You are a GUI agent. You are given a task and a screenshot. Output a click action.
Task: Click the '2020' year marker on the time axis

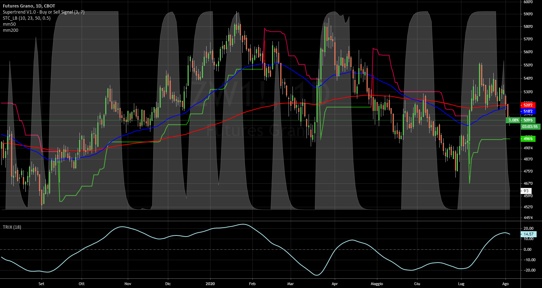[x=210, y=284]
